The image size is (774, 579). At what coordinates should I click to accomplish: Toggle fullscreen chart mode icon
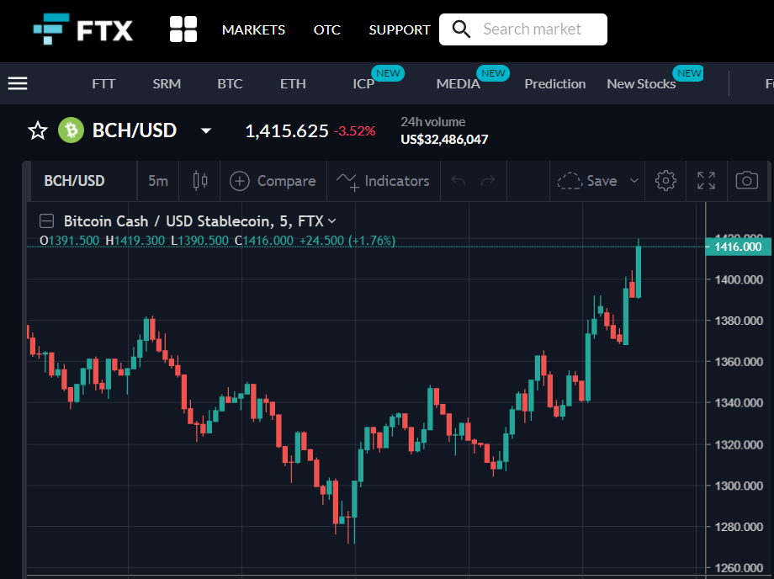707,181
